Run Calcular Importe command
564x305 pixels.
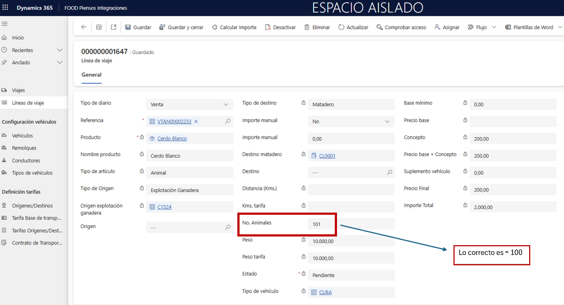[x=234, y=27]
